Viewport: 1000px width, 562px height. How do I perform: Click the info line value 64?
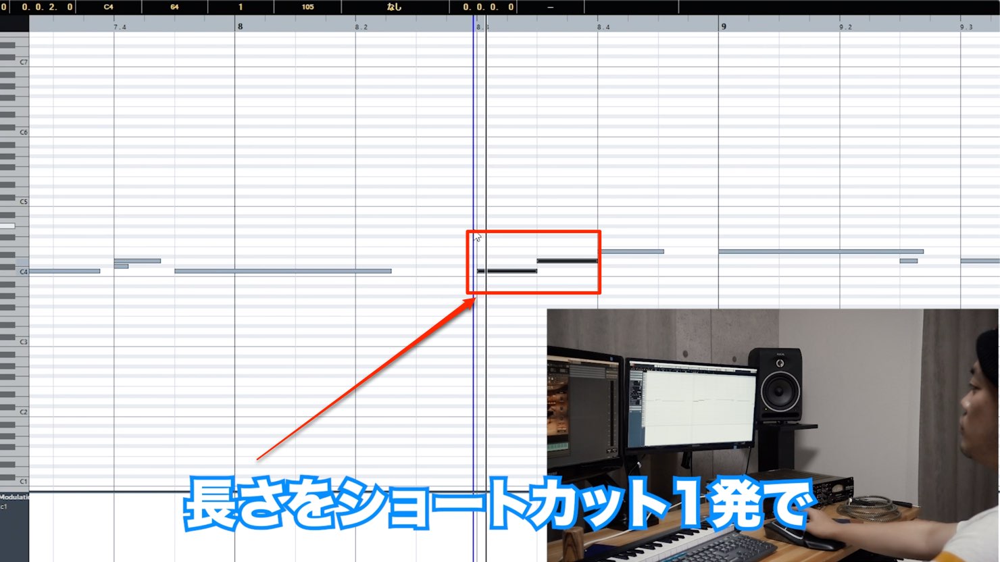pyautogui.click(x=174, y=7)
